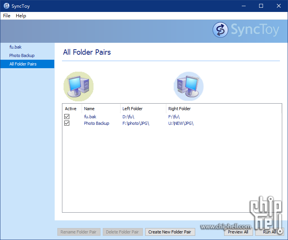Minimize the SyncToy window
This screenshot has height=240, width=288.
click(244, 6)
